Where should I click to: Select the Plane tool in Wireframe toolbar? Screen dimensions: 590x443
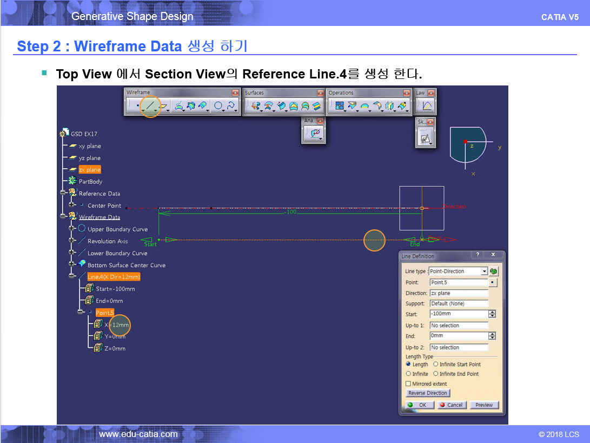point(163,106)
